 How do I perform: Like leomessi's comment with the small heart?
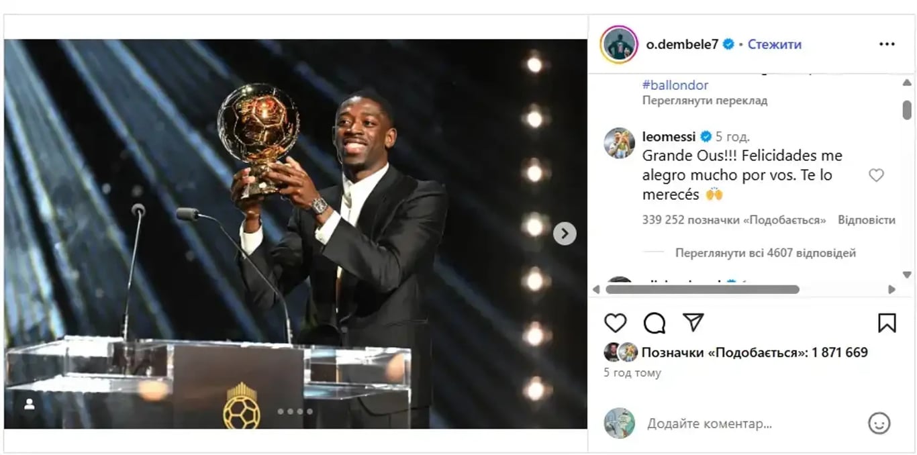876,175
